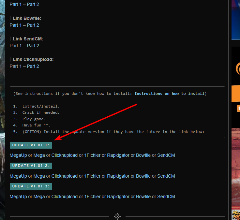This screenshot has width=240, height=220.
Task: Open Part 2 under Link SendCM
Action: 33,46
